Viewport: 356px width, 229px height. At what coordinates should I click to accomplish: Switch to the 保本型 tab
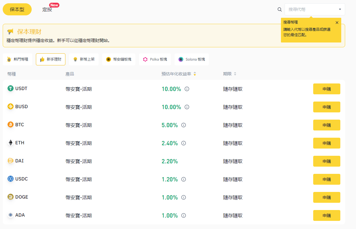pyautogui.click(x=17, y=9)
